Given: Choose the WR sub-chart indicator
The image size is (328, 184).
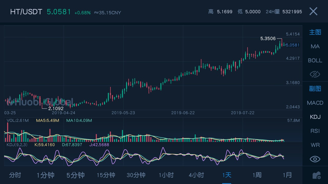Looking at the screenshot, I should pos(315,145).
